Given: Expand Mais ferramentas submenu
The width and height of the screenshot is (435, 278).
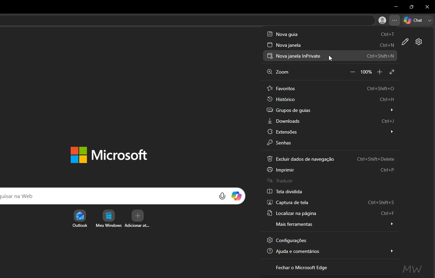Looking at the screenshot, I should (x=330, y=224).
